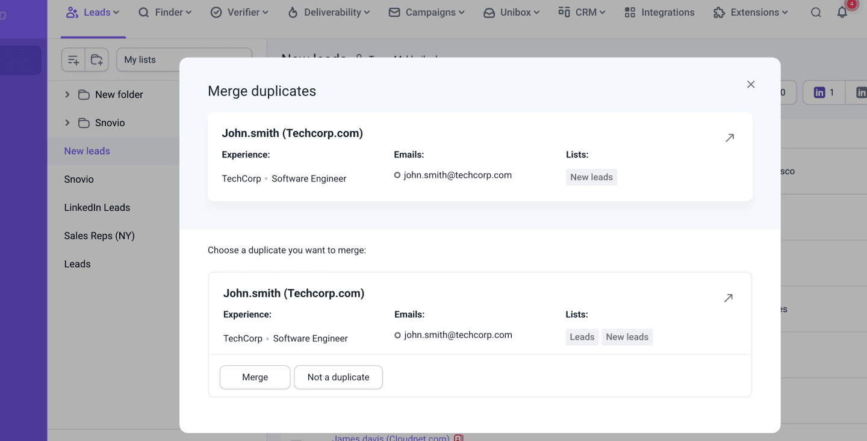Select the LinkedIn Leads list

click(x=97, y=208)
